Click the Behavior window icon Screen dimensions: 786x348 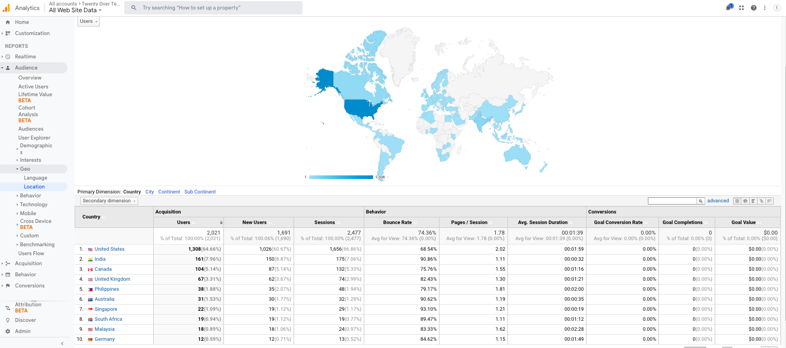click(x=8, y=275)
